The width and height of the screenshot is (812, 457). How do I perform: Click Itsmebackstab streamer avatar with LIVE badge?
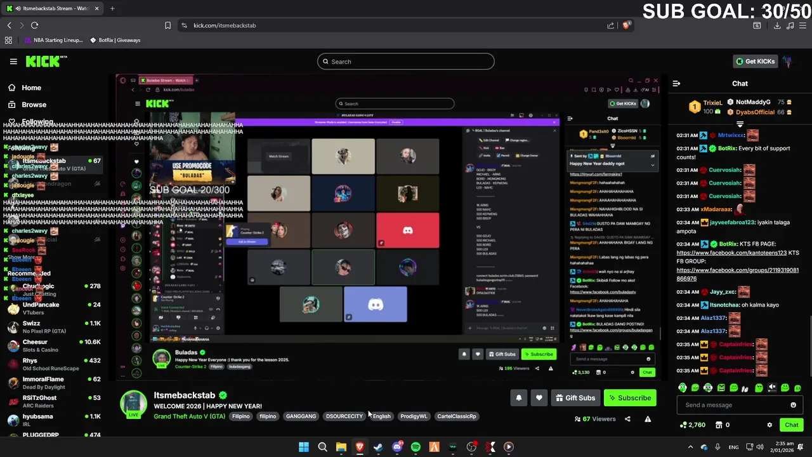coord(134,405)
